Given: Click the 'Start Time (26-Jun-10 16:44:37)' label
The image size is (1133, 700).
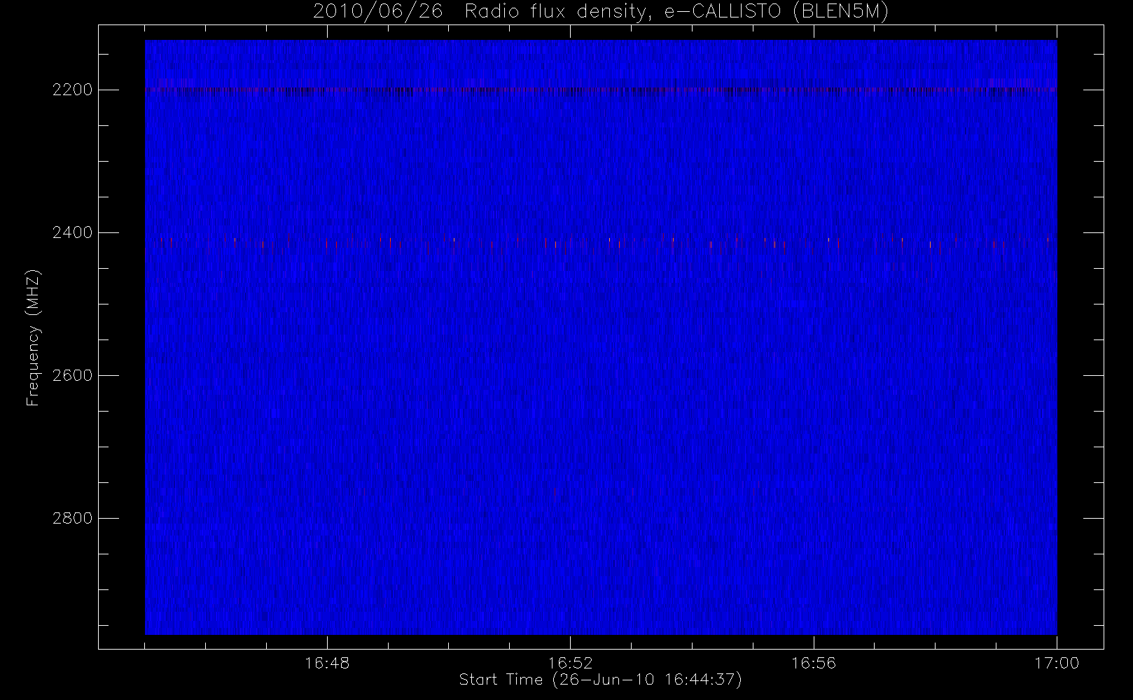Looking at the screenshot, I should tap(600, 680).
